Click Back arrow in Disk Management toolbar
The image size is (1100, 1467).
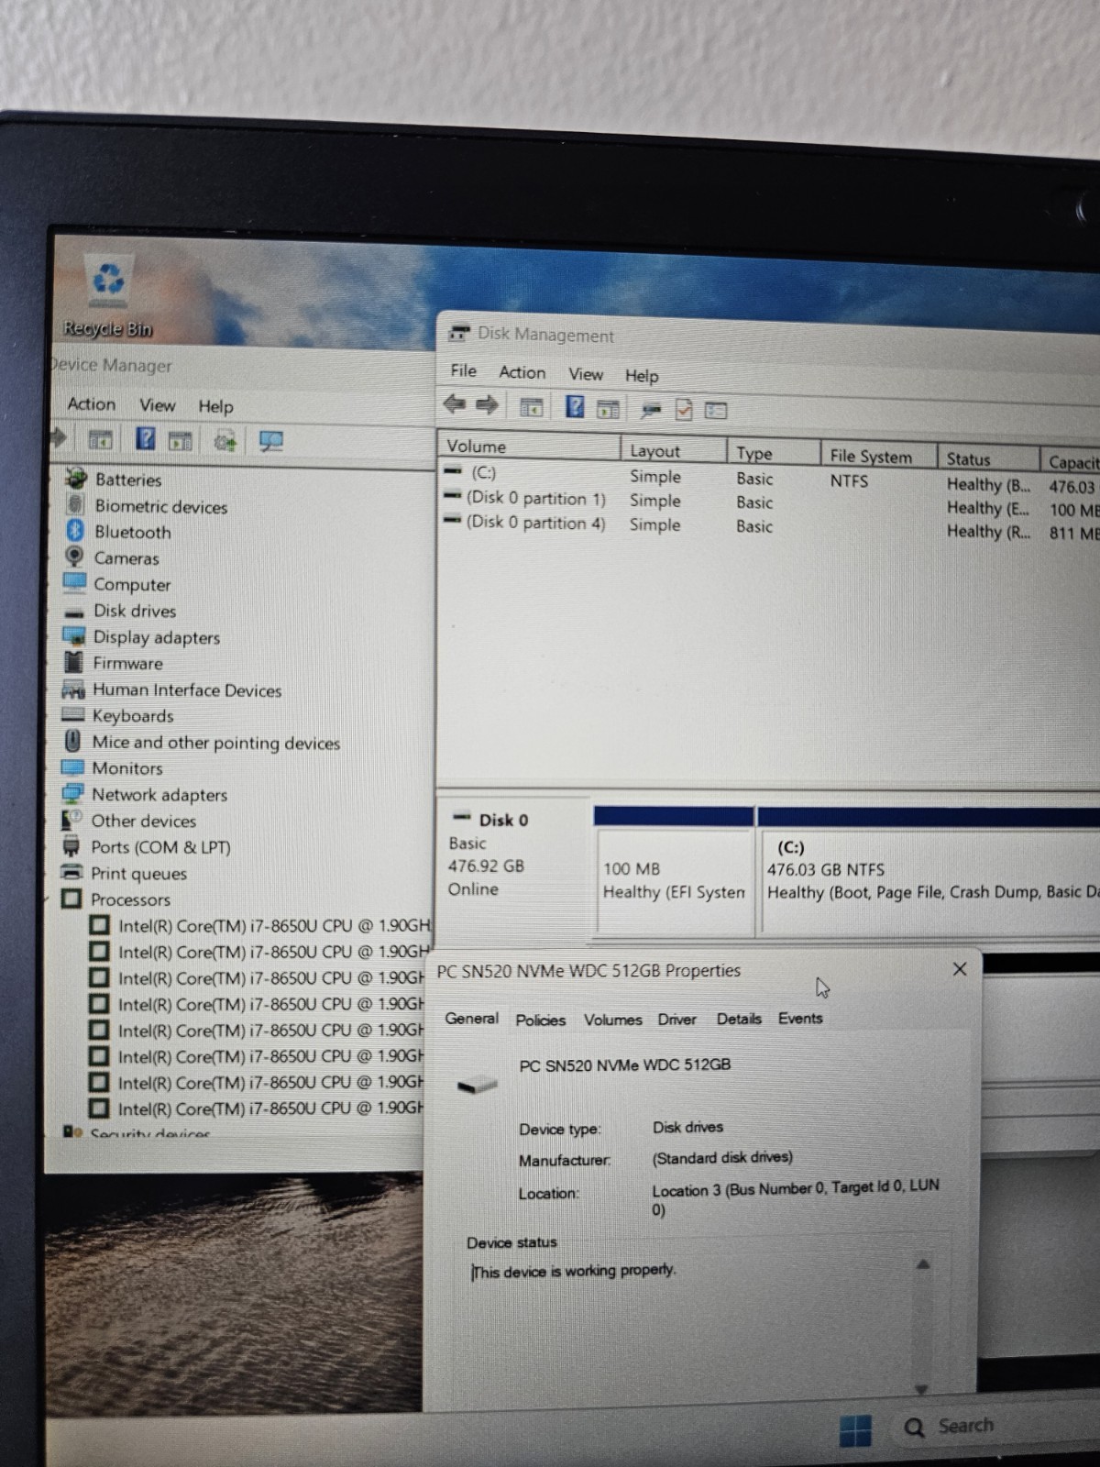click(x=455, y=404)
